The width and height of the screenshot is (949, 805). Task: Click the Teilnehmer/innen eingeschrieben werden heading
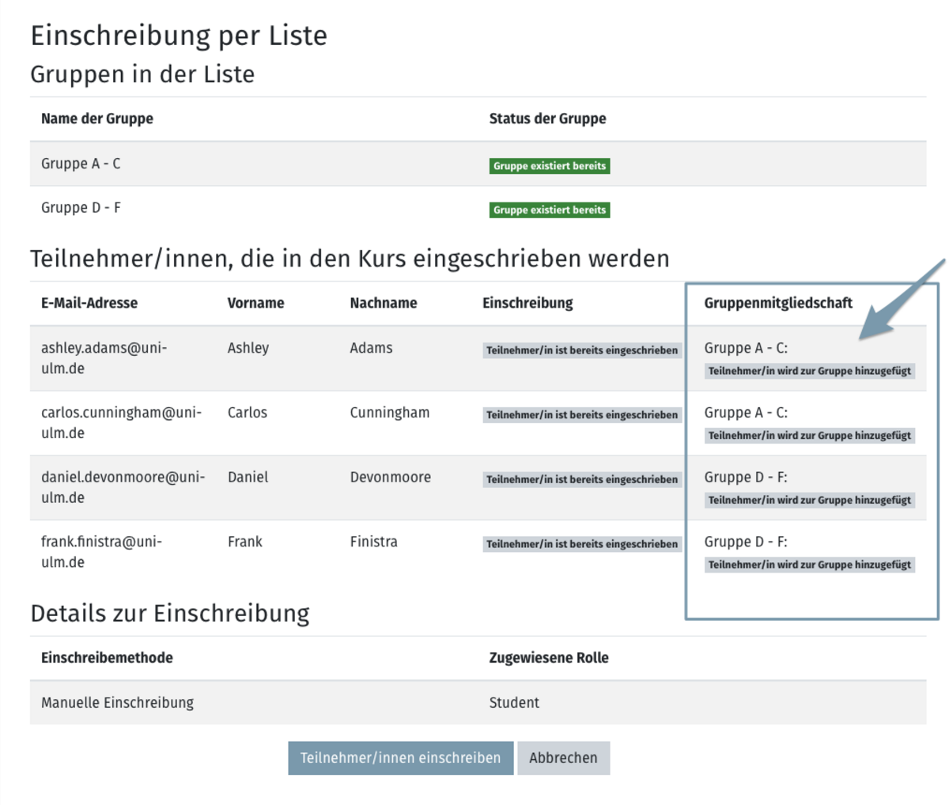pos(350,259)
